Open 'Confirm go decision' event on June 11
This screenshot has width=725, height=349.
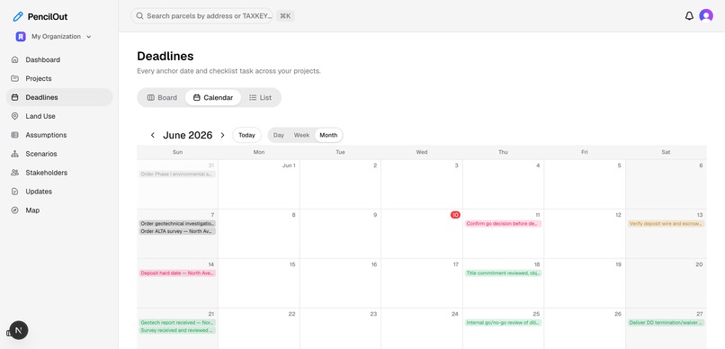coord(503,224)
